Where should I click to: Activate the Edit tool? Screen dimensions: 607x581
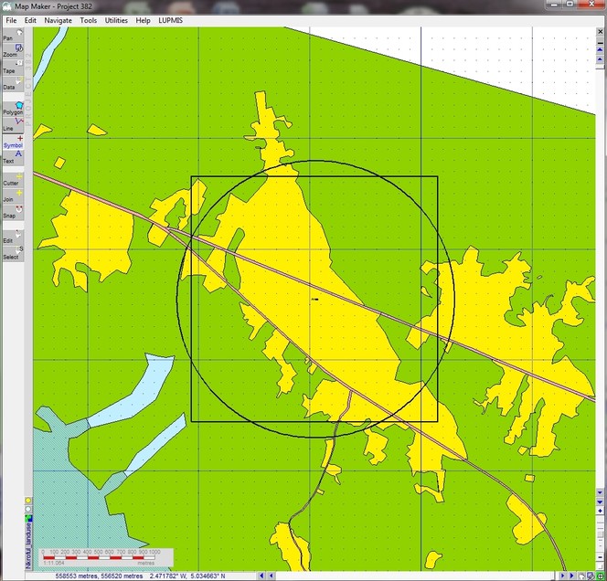pos(13,237)
